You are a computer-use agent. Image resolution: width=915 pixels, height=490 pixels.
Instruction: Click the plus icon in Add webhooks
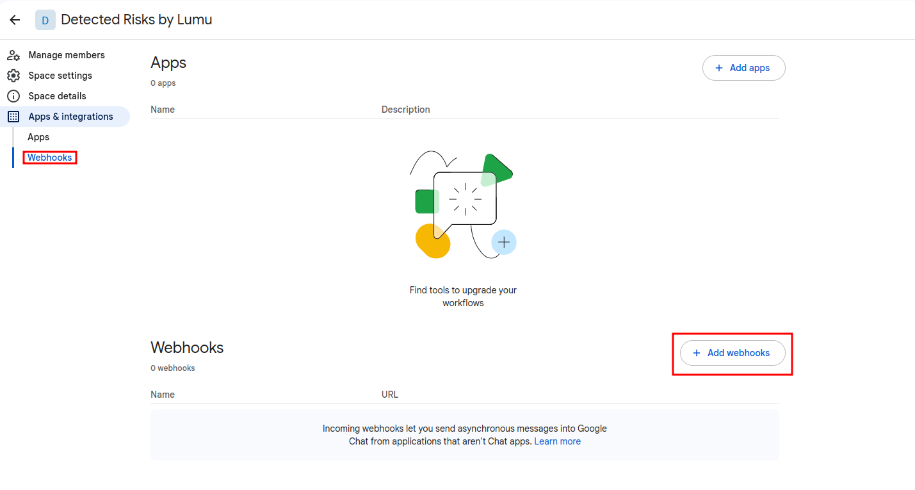point(697,353)
